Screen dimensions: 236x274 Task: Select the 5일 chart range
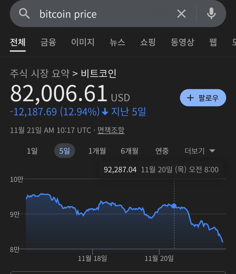coord(64,151)
